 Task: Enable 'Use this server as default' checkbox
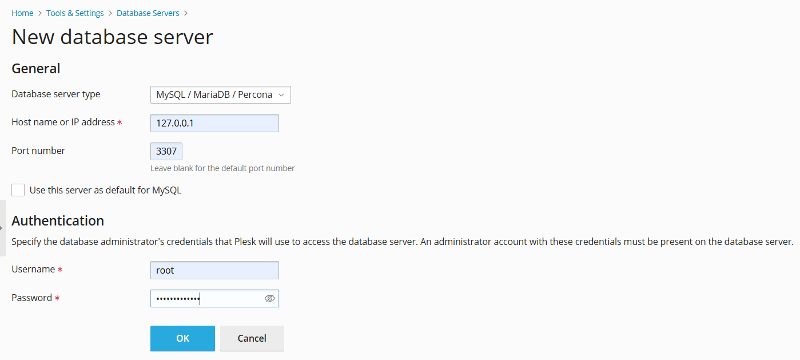pos(18,190)
